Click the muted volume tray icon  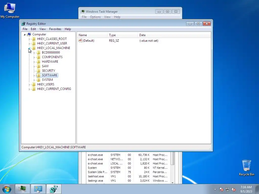(x=233, y=189)
